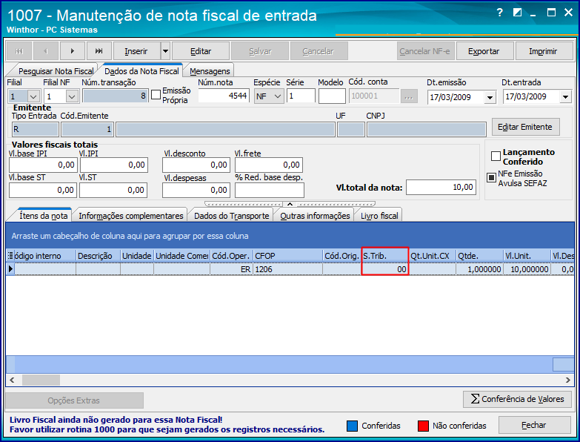The width and height of the screenshot is (580, 442).
Task: Click the Vl.IPI field
Action: point(114,165)
